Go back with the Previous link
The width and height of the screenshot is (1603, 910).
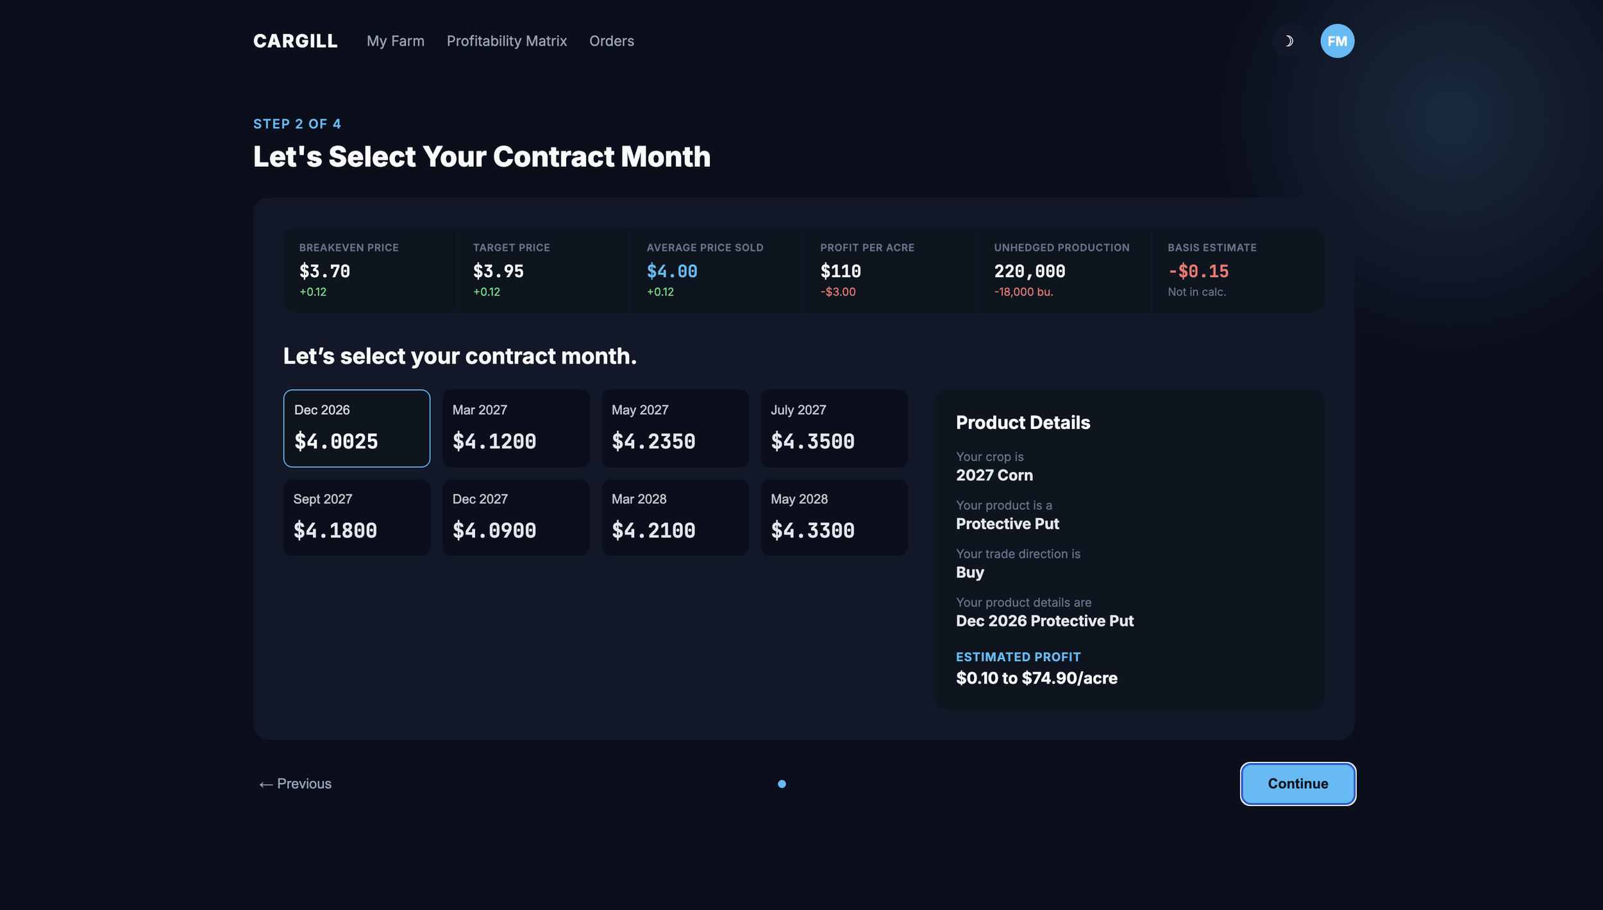point(295,784)
